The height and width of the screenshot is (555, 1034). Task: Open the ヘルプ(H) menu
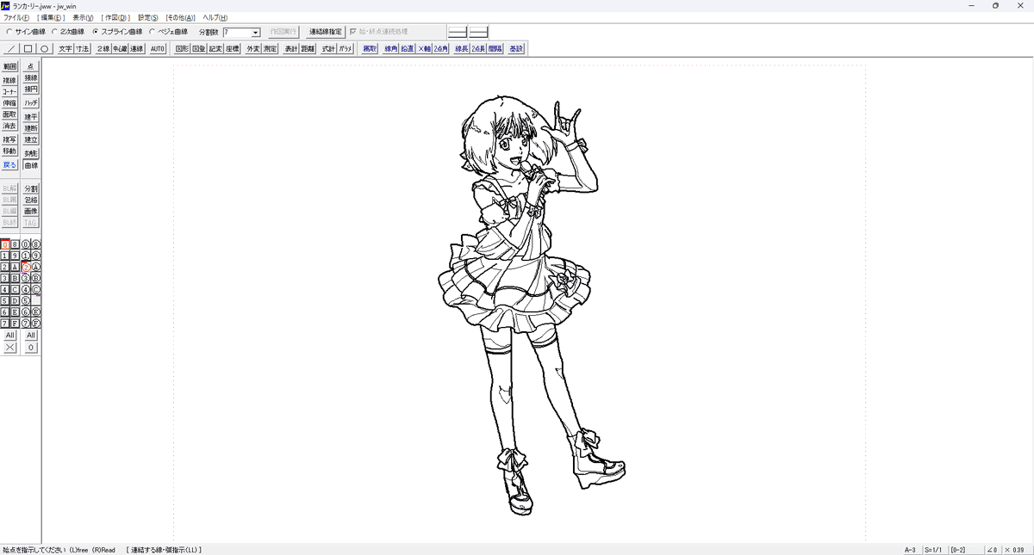[215, 17]
